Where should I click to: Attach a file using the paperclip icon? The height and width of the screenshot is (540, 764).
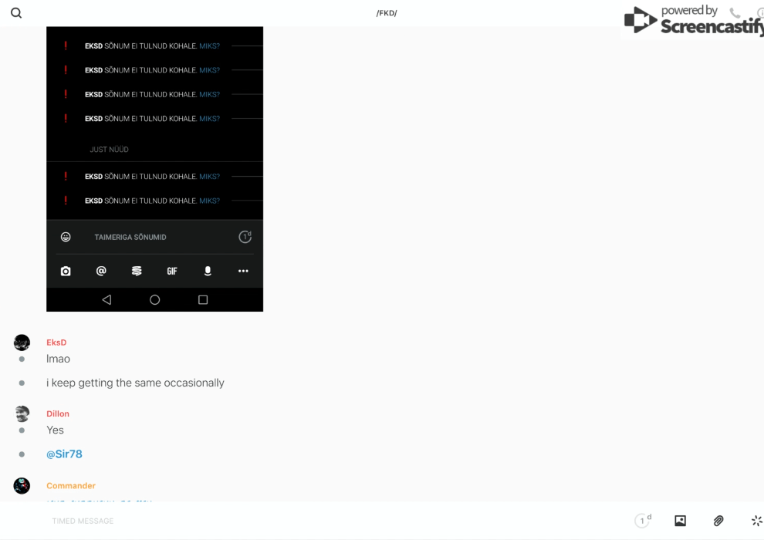[718, 521]
